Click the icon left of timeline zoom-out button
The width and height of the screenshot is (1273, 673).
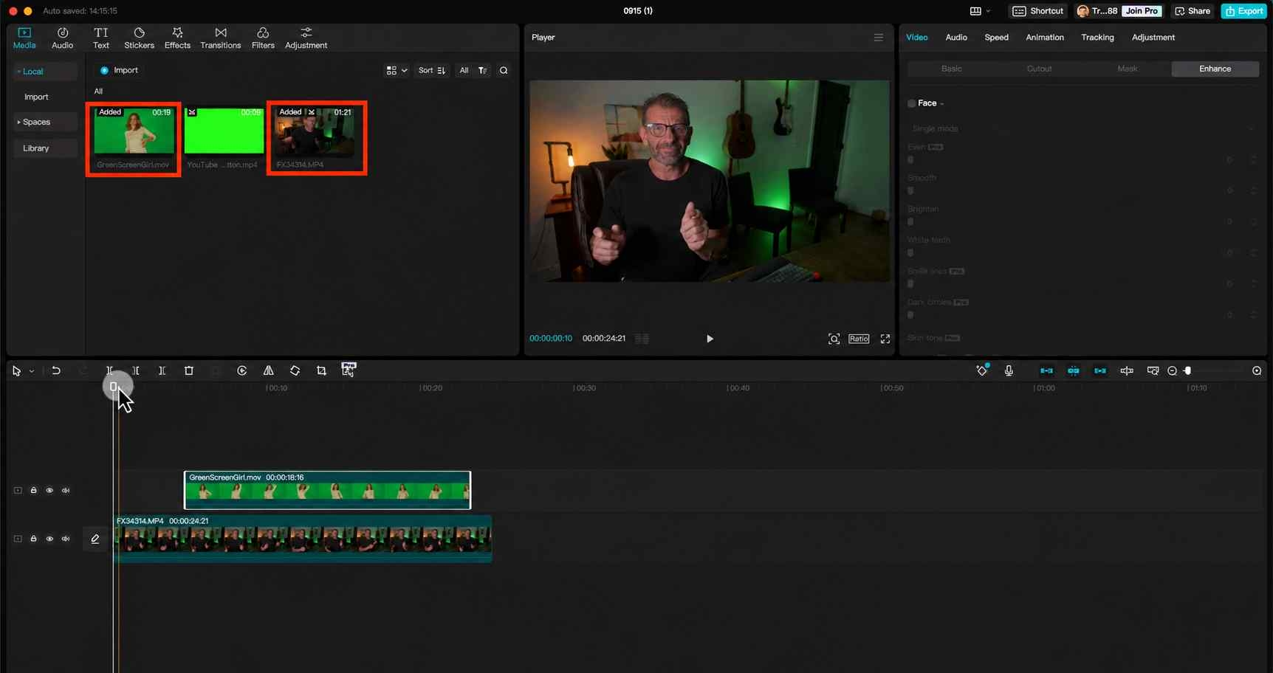tap(1153, 370)
